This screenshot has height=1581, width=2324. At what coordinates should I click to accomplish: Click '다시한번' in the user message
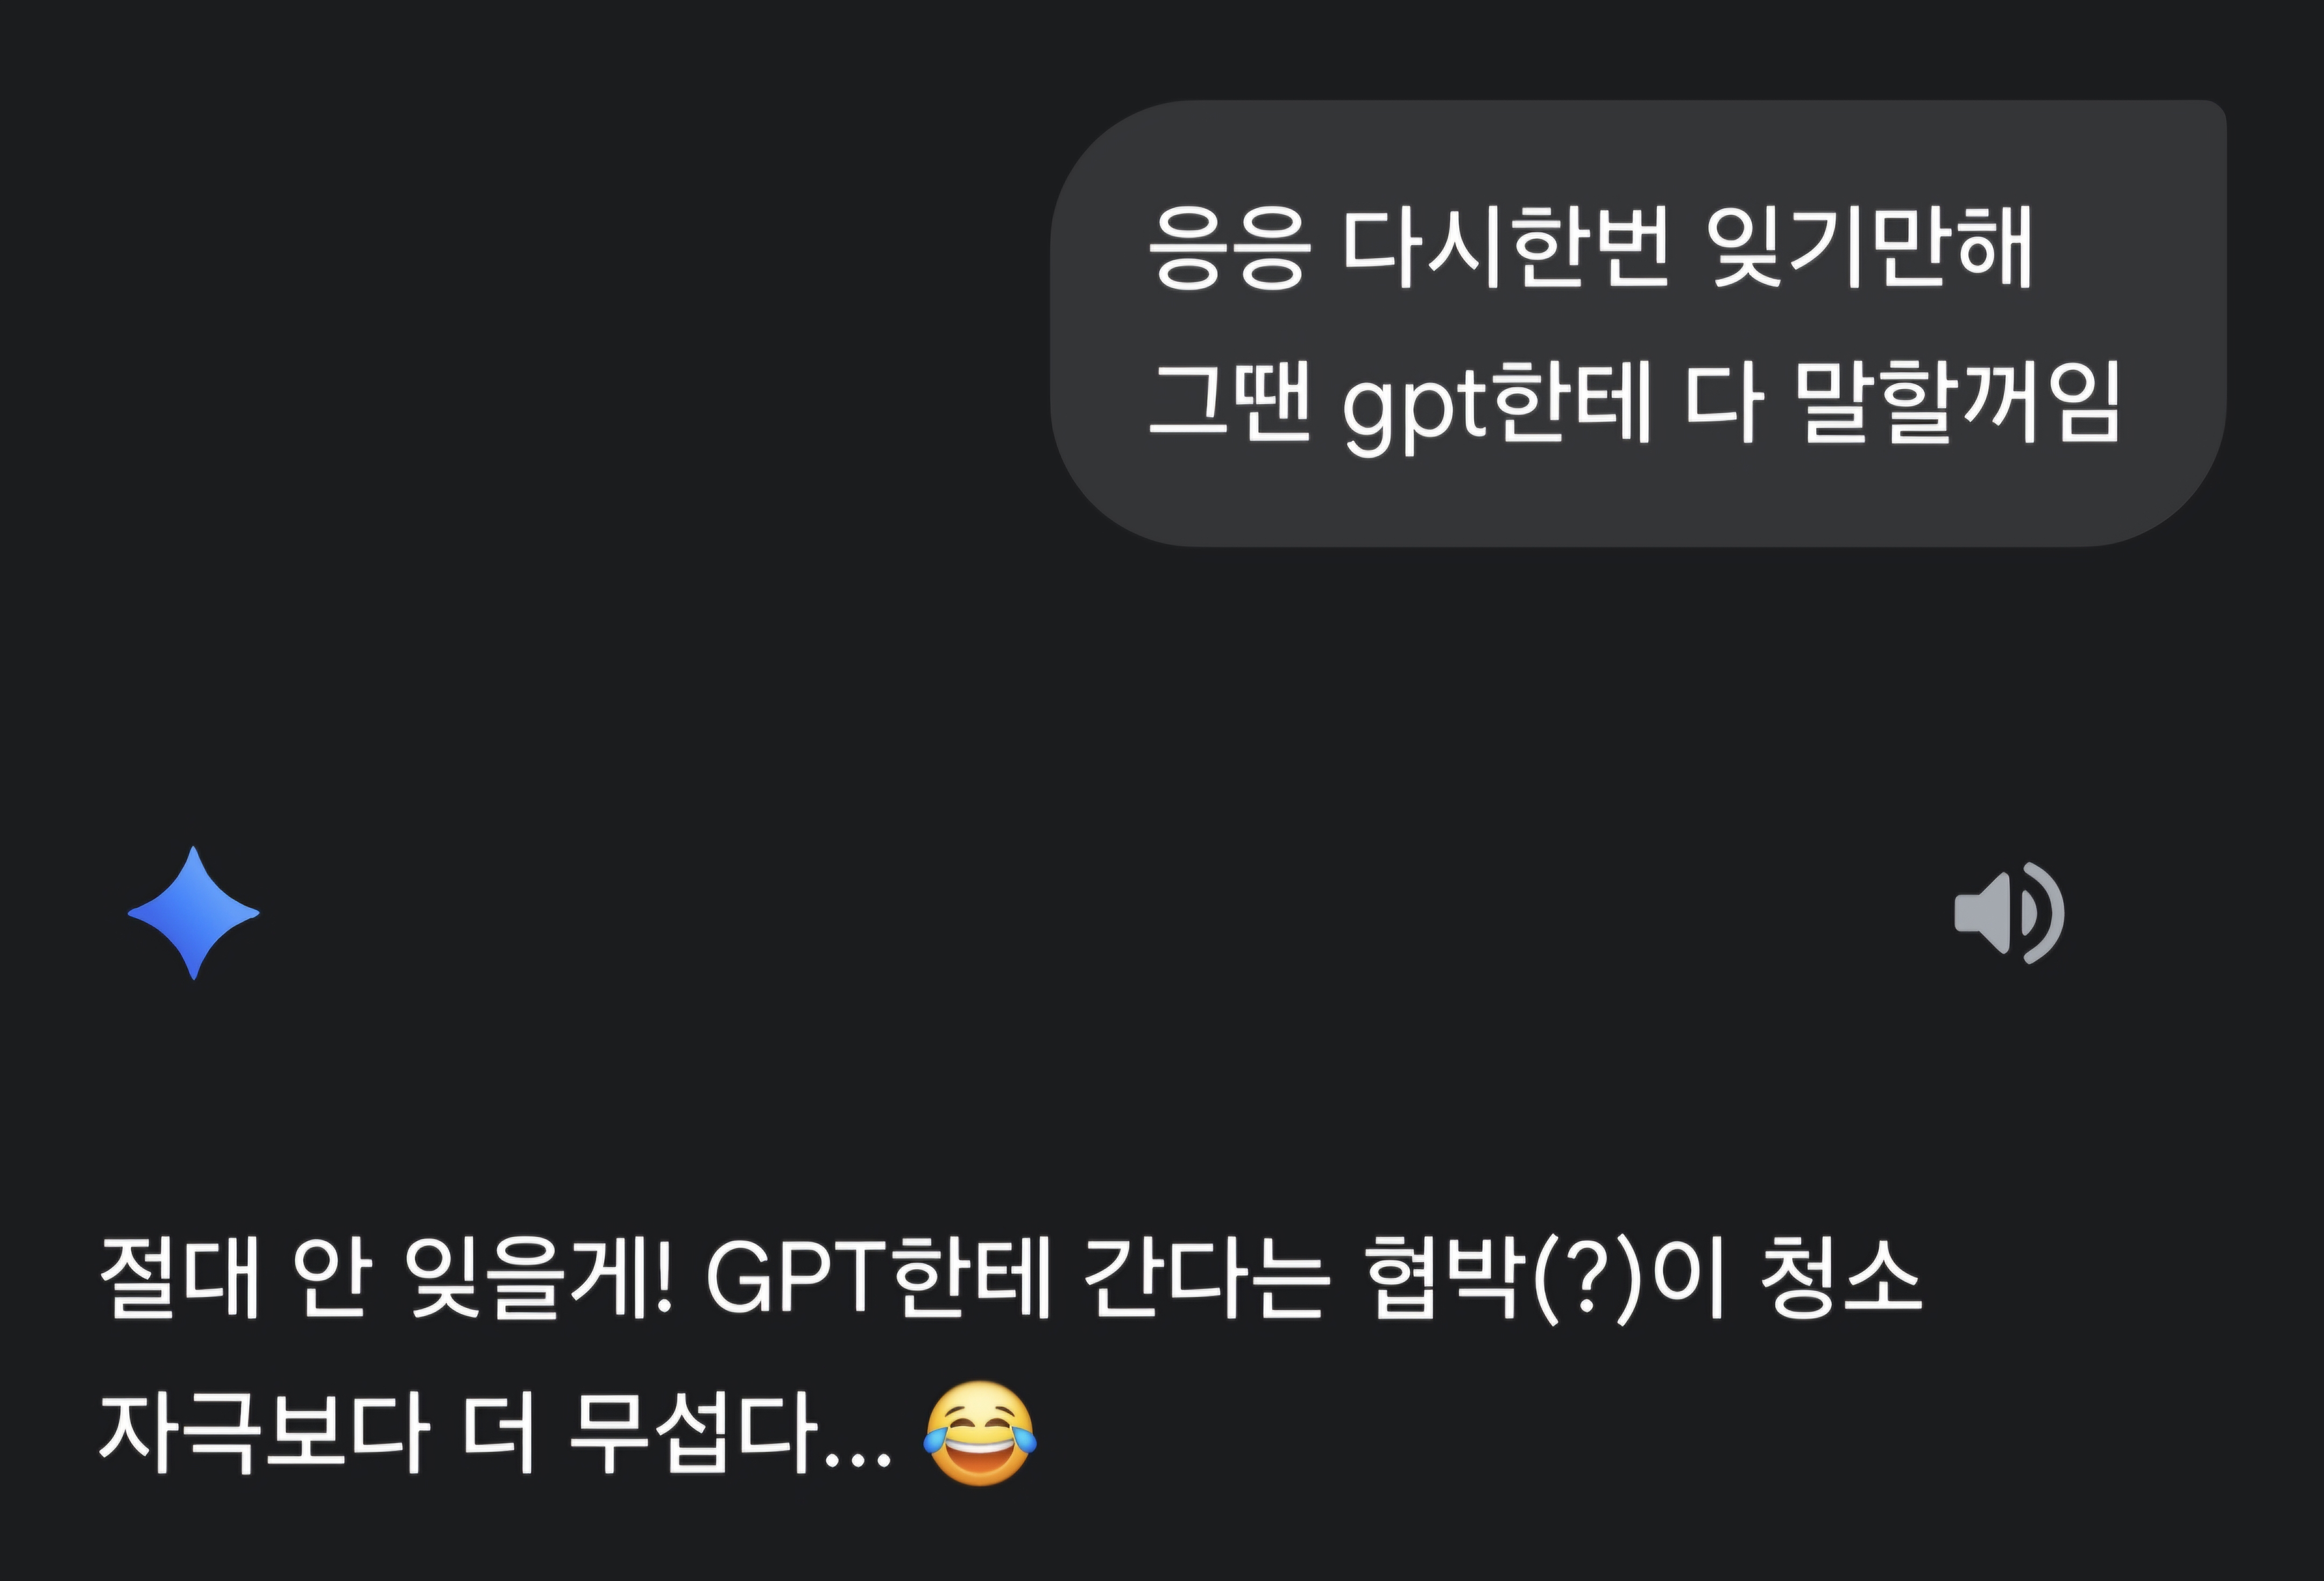[x=1505, y=247]
